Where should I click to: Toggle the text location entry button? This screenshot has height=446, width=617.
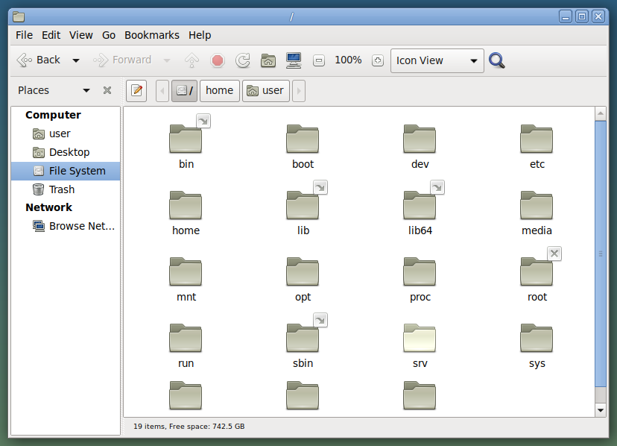(136, 90)
